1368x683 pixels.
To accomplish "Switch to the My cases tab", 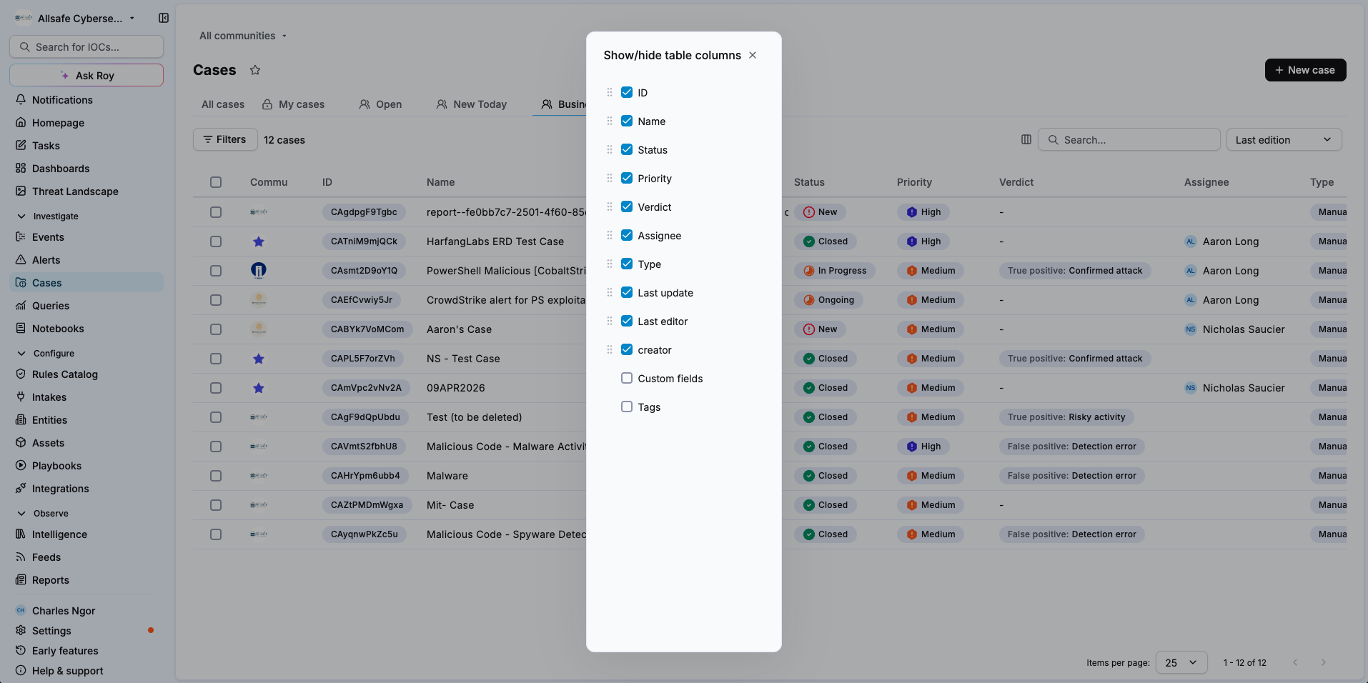I will coord(293,104).
